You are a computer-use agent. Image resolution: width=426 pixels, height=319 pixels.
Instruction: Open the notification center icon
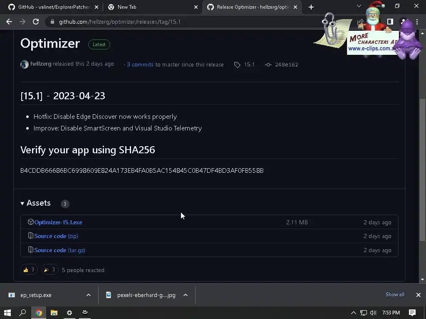(x=412, y=313)
